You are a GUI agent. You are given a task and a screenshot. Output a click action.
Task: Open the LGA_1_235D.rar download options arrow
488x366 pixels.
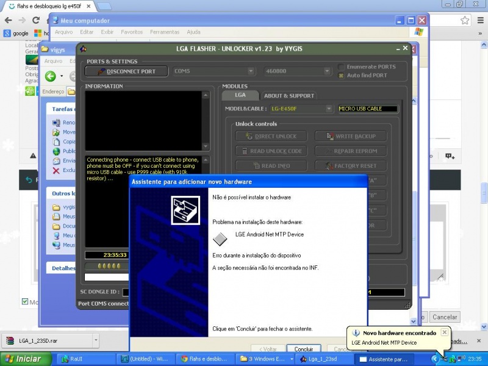[x=96, y=341]
